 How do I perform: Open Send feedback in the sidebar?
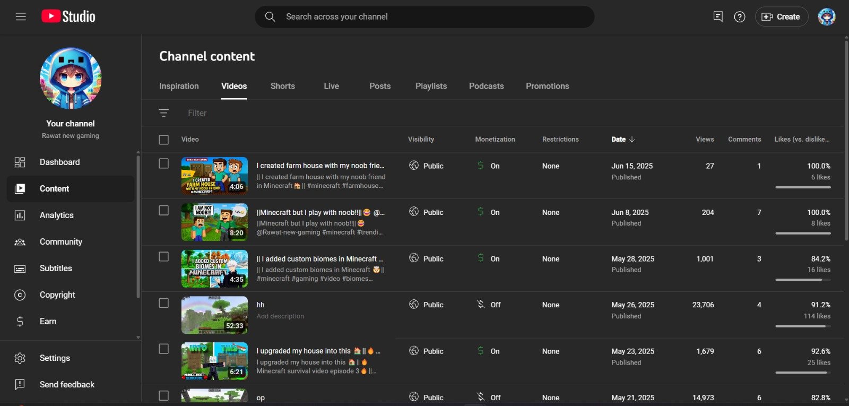coord(67,385)
